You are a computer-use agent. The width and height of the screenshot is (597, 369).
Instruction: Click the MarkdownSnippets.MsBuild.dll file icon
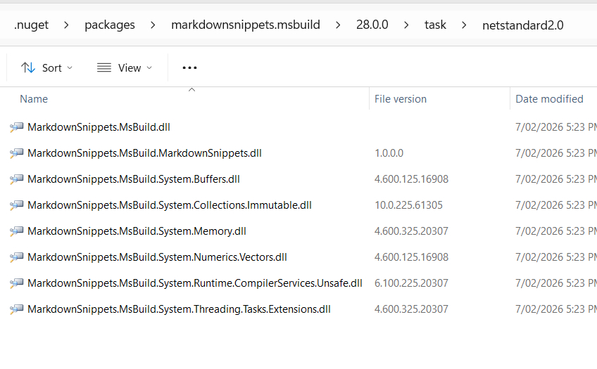[x=16, y=127]
